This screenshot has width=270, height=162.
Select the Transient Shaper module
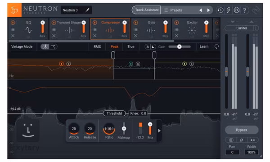[x=69, y=29]
